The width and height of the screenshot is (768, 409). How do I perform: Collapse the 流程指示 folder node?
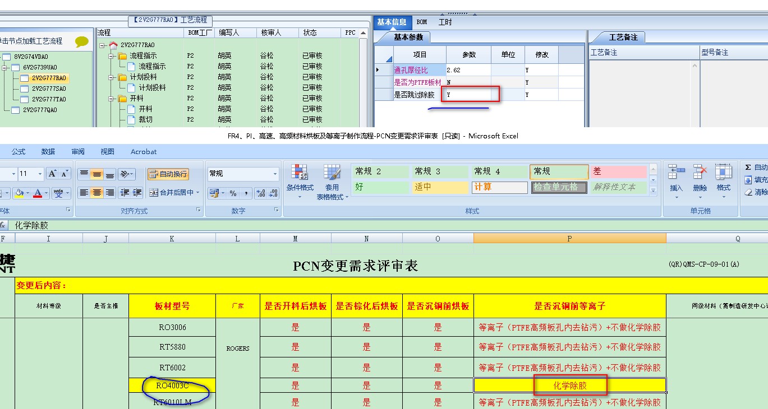tap(111, 56)
